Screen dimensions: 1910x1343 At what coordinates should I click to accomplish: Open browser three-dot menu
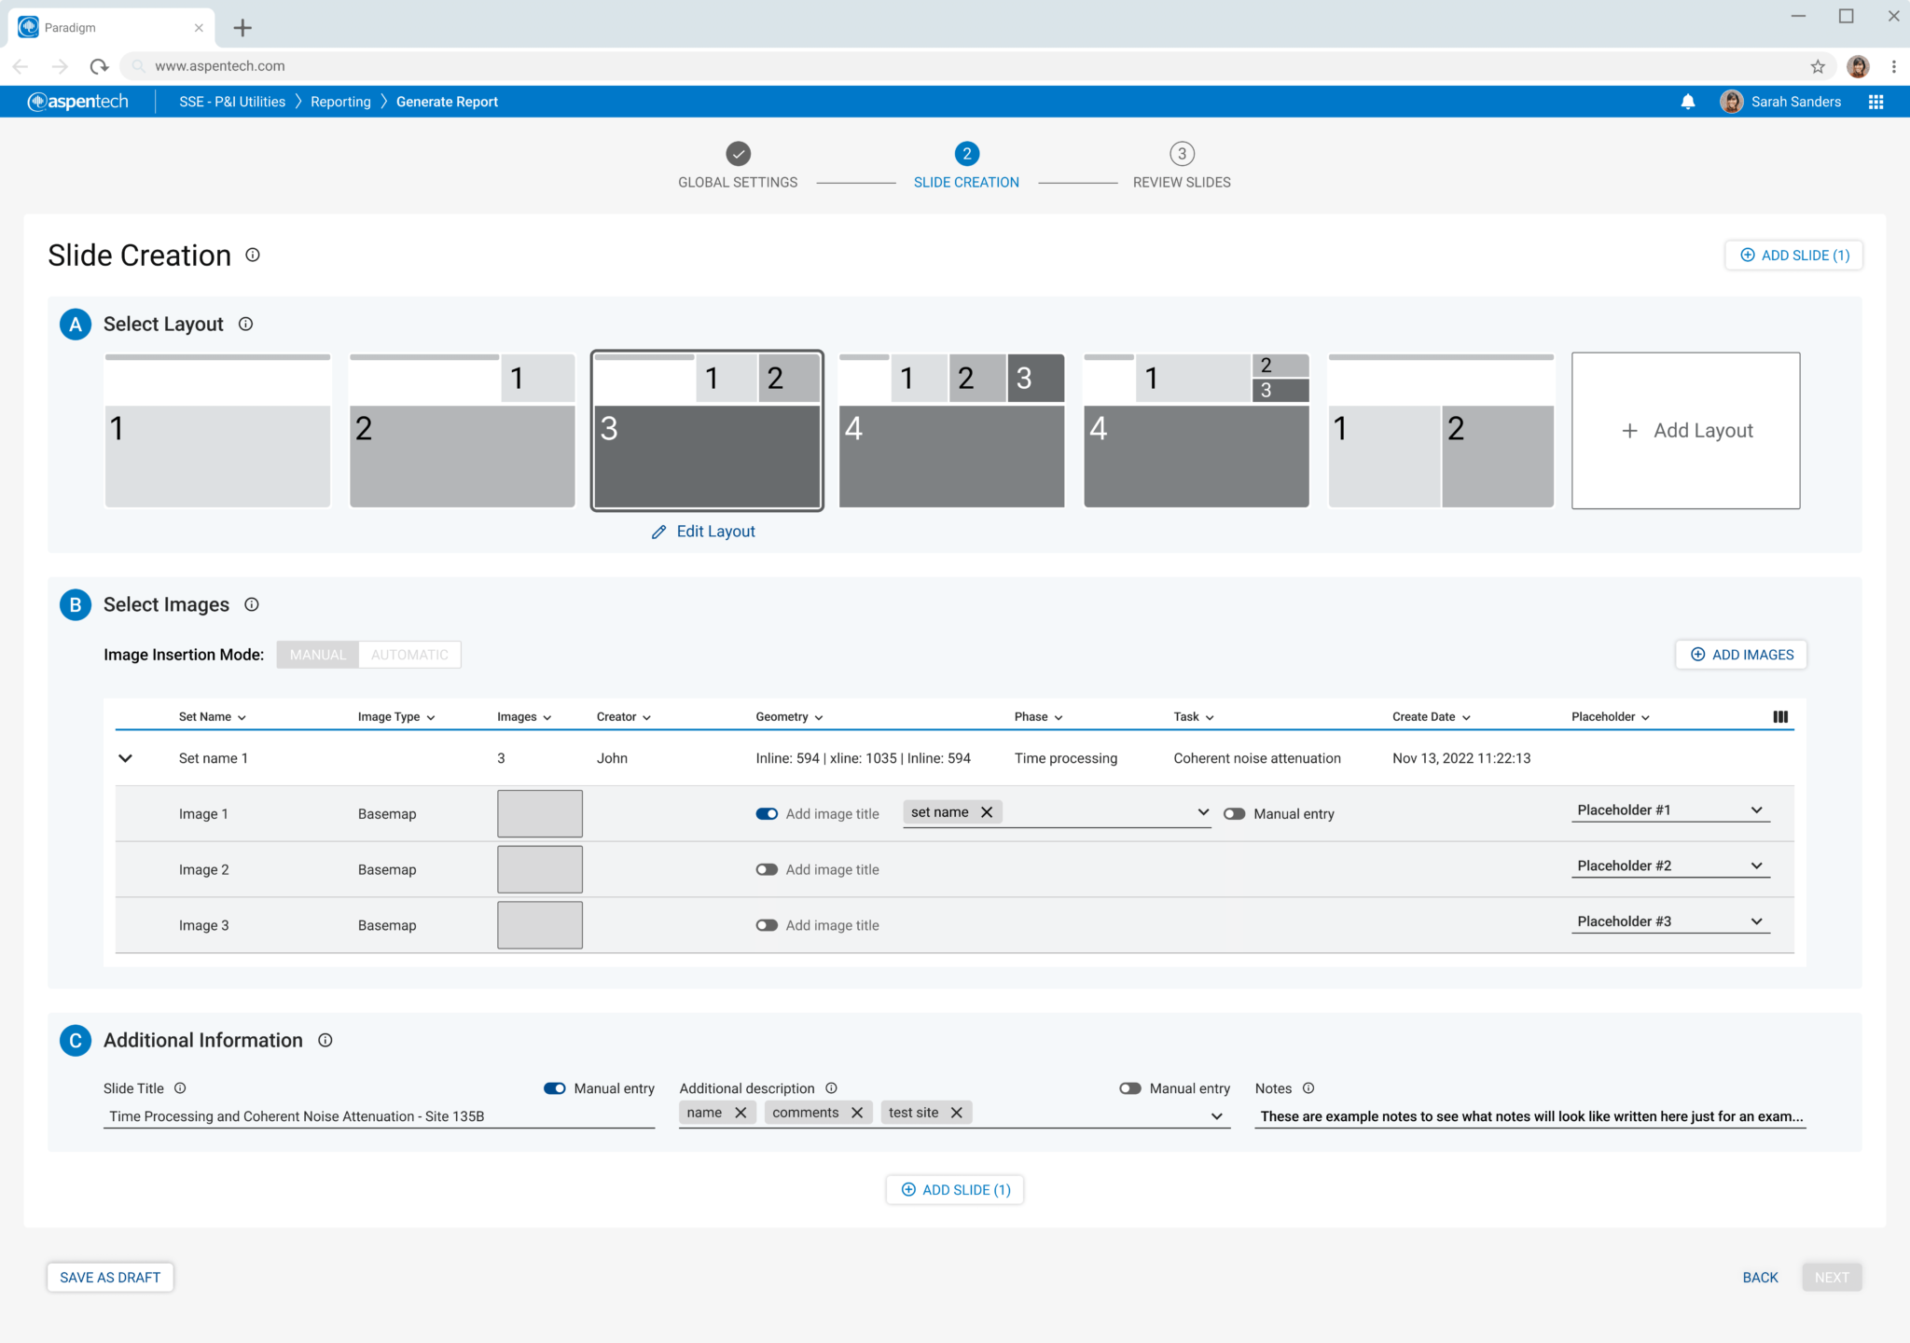[x=1893, y=66]
